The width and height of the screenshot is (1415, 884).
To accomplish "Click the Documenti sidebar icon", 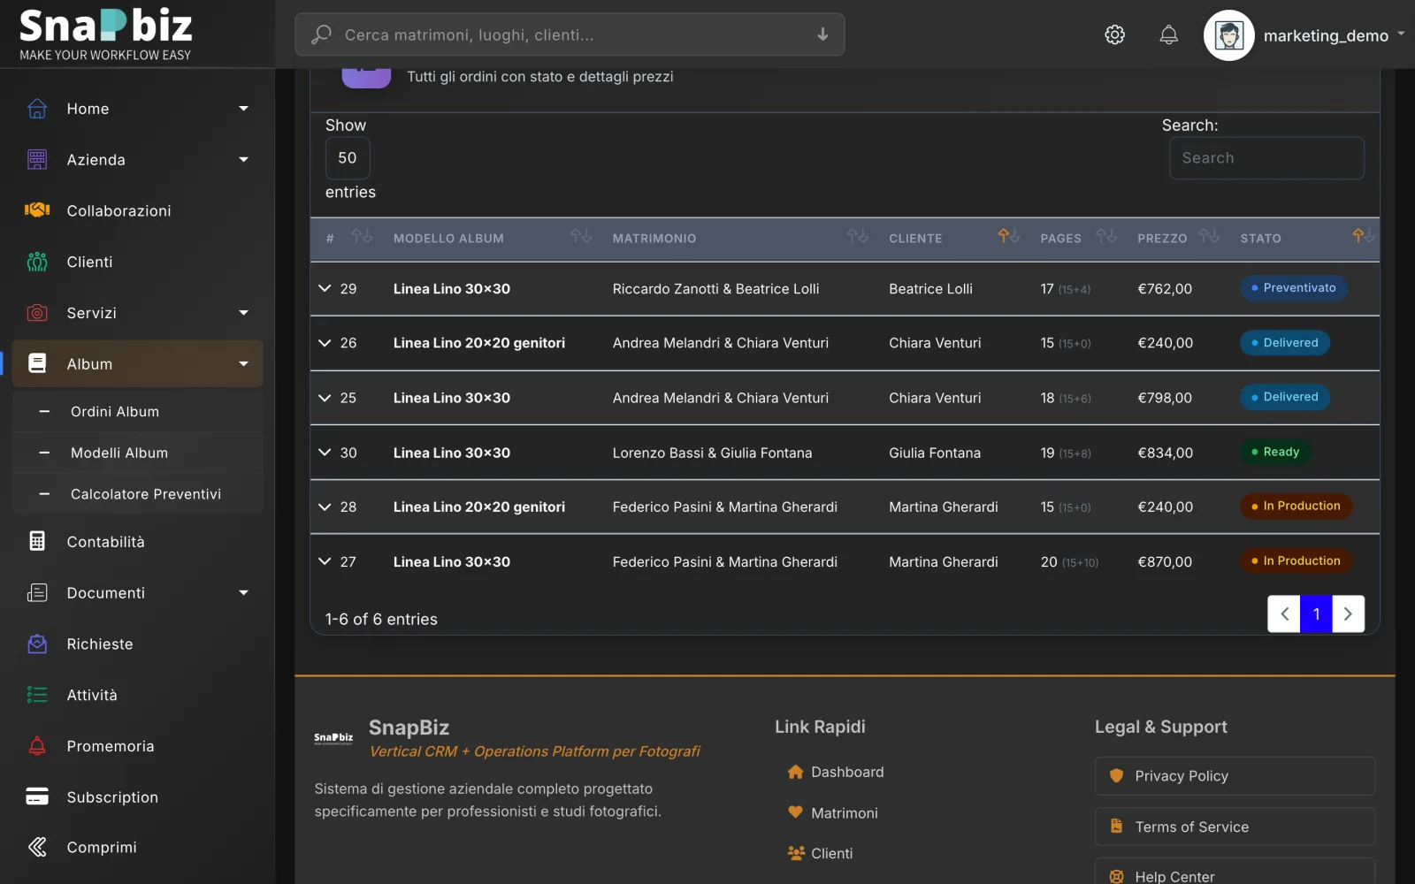I will (37, 592).
